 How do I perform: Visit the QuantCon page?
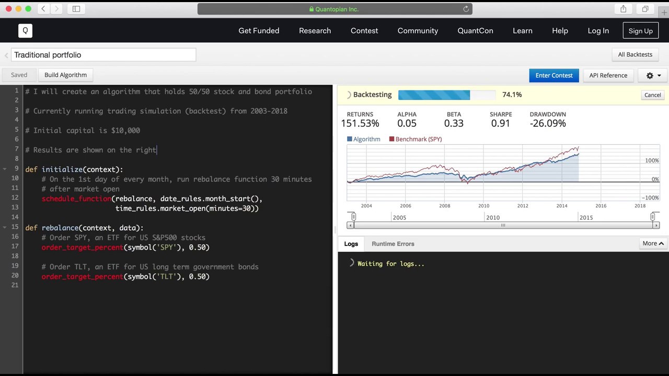(x=475, y=31)
